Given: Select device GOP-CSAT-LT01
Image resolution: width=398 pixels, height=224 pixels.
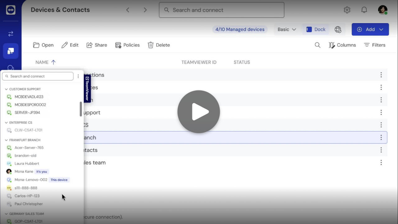Looking at the screenshot, I should point(28,222).
